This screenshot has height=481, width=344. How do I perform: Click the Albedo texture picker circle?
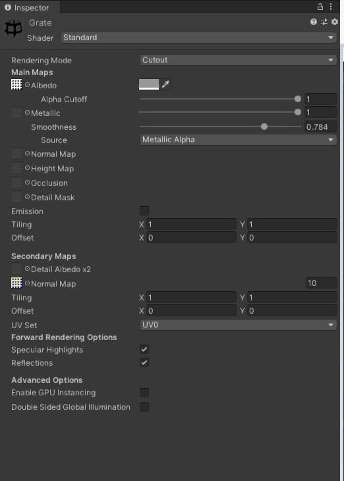[x=27, y=85]
